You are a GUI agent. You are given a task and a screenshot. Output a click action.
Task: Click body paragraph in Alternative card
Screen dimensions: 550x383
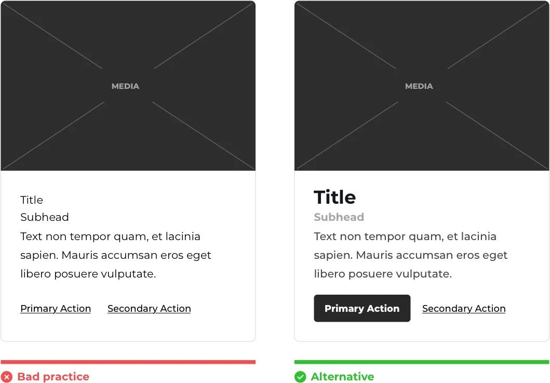(410, 255)
